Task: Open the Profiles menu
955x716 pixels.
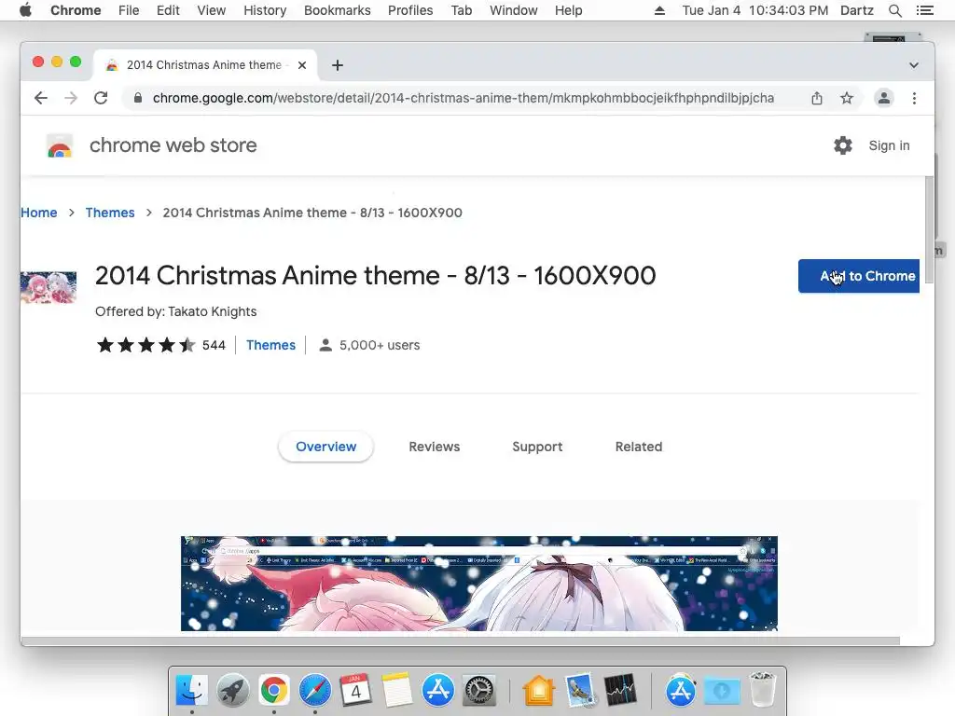Action: point(410,10)
